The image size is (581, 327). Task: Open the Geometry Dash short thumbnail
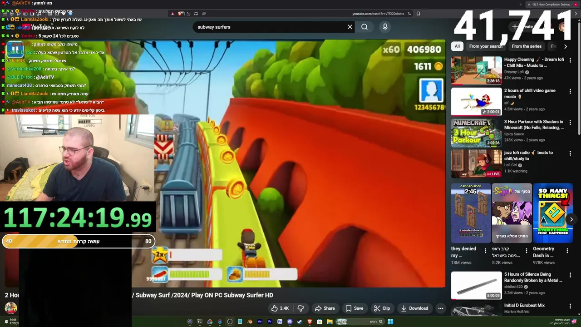point(553,213)
